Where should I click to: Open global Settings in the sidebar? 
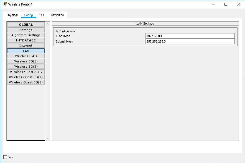coord(26,30)
